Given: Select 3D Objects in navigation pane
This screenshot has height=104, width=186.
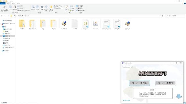Looking at the screenshot, I should 8,29.
